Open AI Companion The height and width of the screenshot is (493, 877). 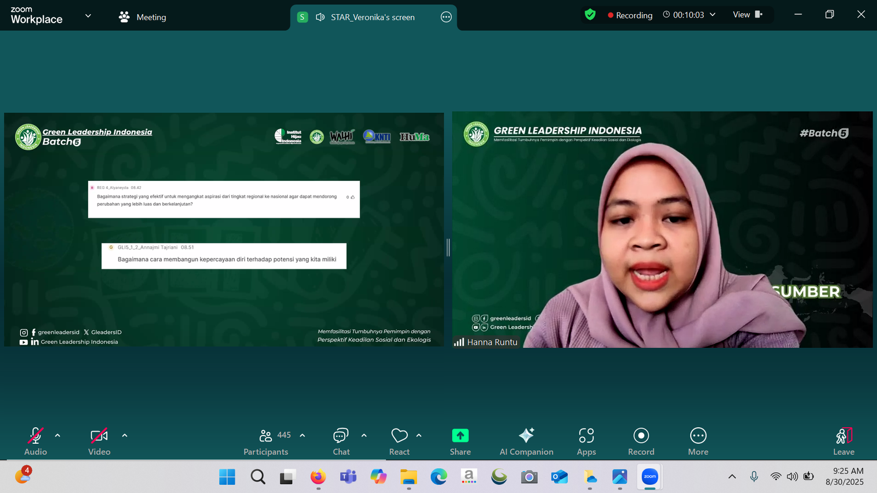pos(526,441)
